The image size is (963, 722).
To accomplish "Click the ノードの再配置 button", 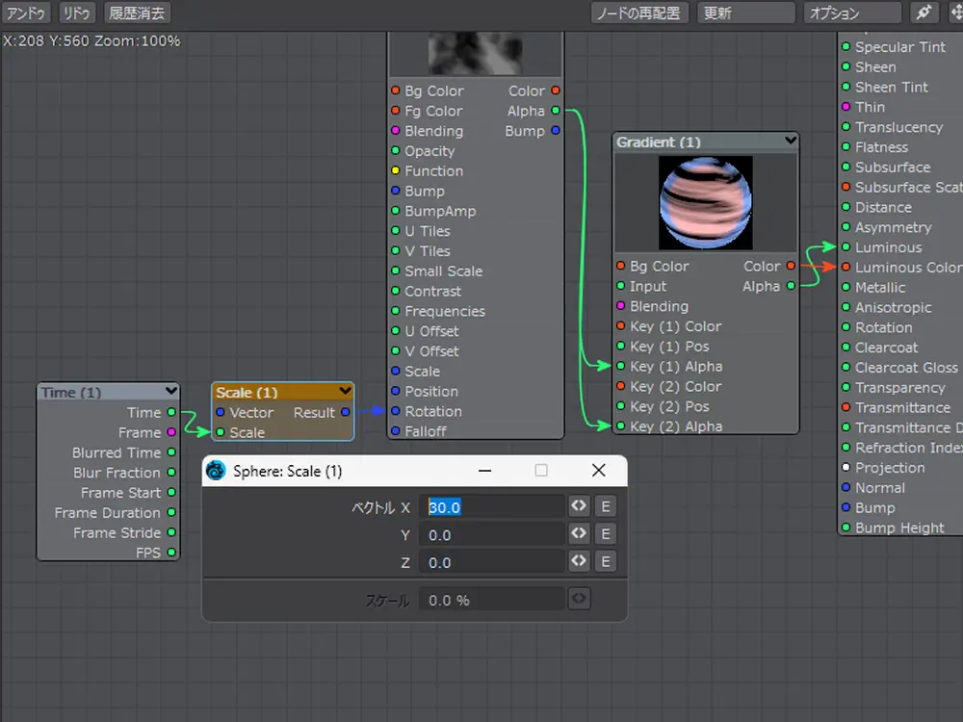I will [x=638, y=13].
